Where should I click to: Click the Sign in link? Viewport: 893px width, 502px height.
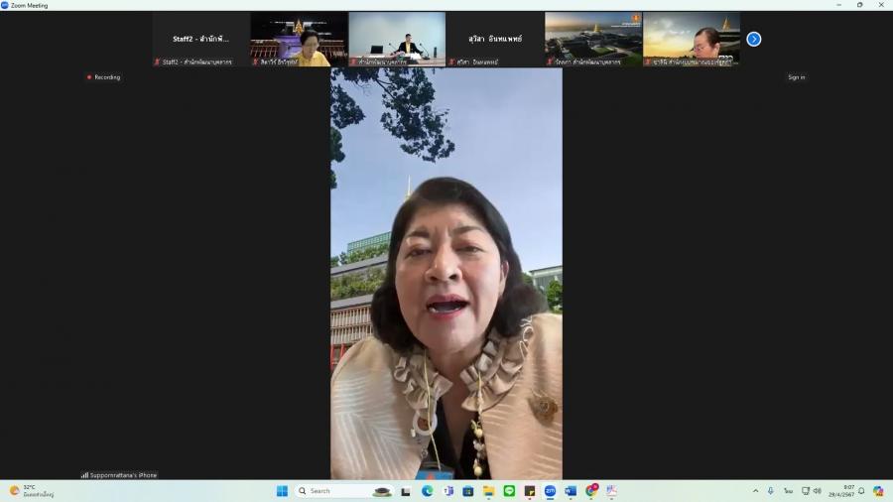pyautogui.click(x=796, y=77)
